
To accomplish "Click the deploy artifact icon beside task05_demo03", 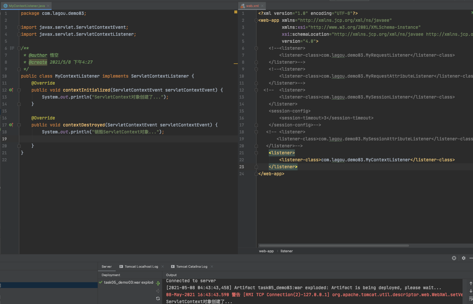I will click(158, 283).
